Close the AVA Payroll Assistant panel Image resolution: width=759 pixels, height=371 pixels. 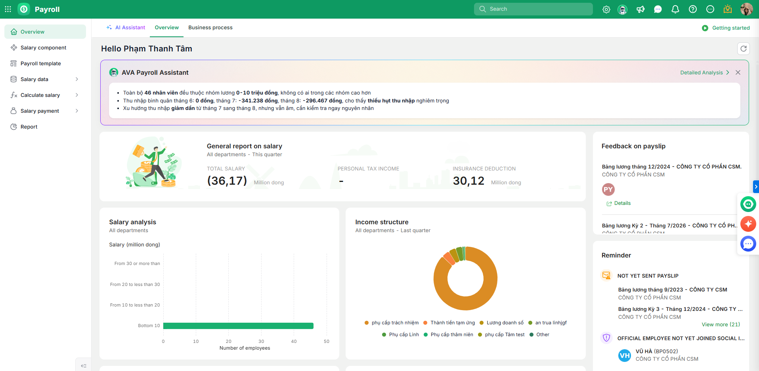(x=738, y=72)
